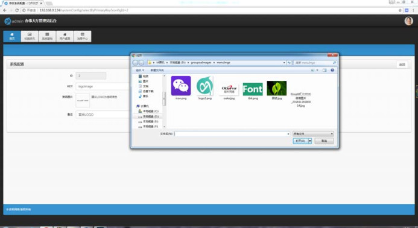
Task: Toggle the preview pane icon
Action: pos(325,70)
